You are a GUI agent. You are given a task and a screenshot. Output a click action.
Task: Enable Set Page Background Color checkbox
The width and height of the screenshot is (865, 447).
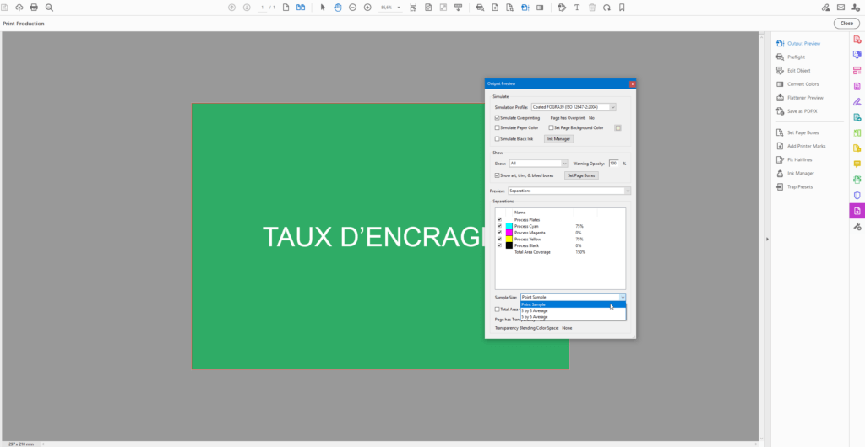click(551, 127)
